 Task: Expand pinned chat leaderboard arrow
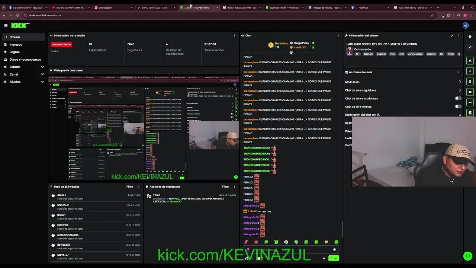(291, 53)
